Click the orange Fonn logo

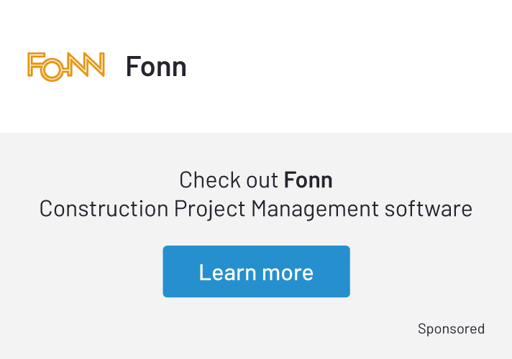click(x=65, y=66)
